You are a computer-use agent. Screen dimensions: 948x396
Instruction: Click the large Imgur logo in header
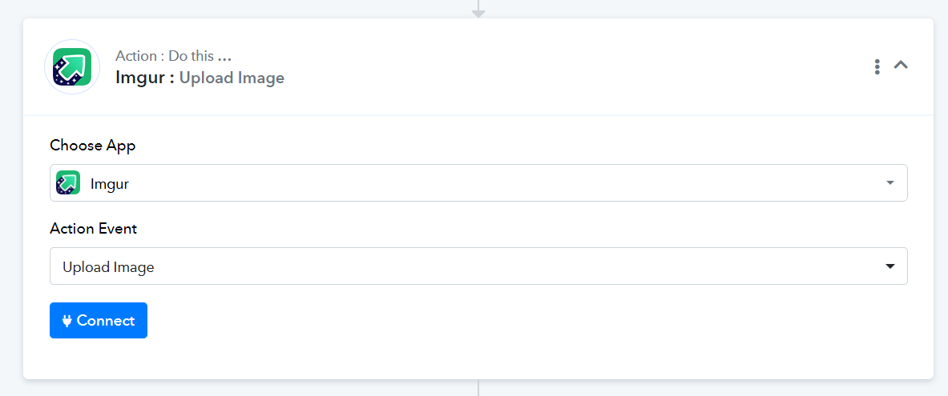73,67
